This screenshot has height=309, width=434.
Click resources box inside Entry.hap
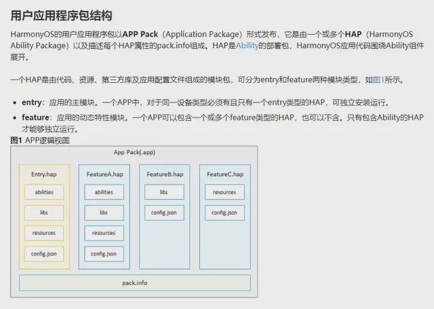(x=44, y=233)
